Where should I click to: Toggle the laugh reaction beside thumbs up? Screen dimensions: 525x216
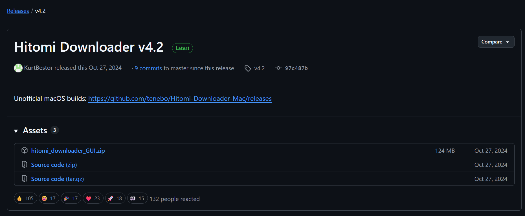pyautogui.click(x=49, y=198)
